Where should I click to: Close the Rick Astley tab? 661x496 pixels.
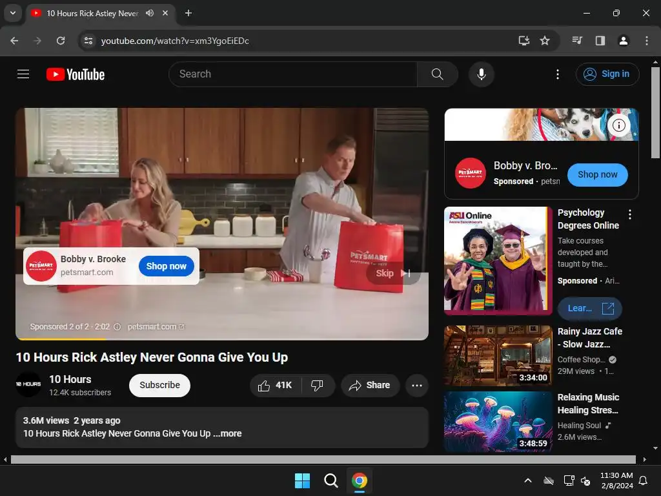[x=165, y=13]
